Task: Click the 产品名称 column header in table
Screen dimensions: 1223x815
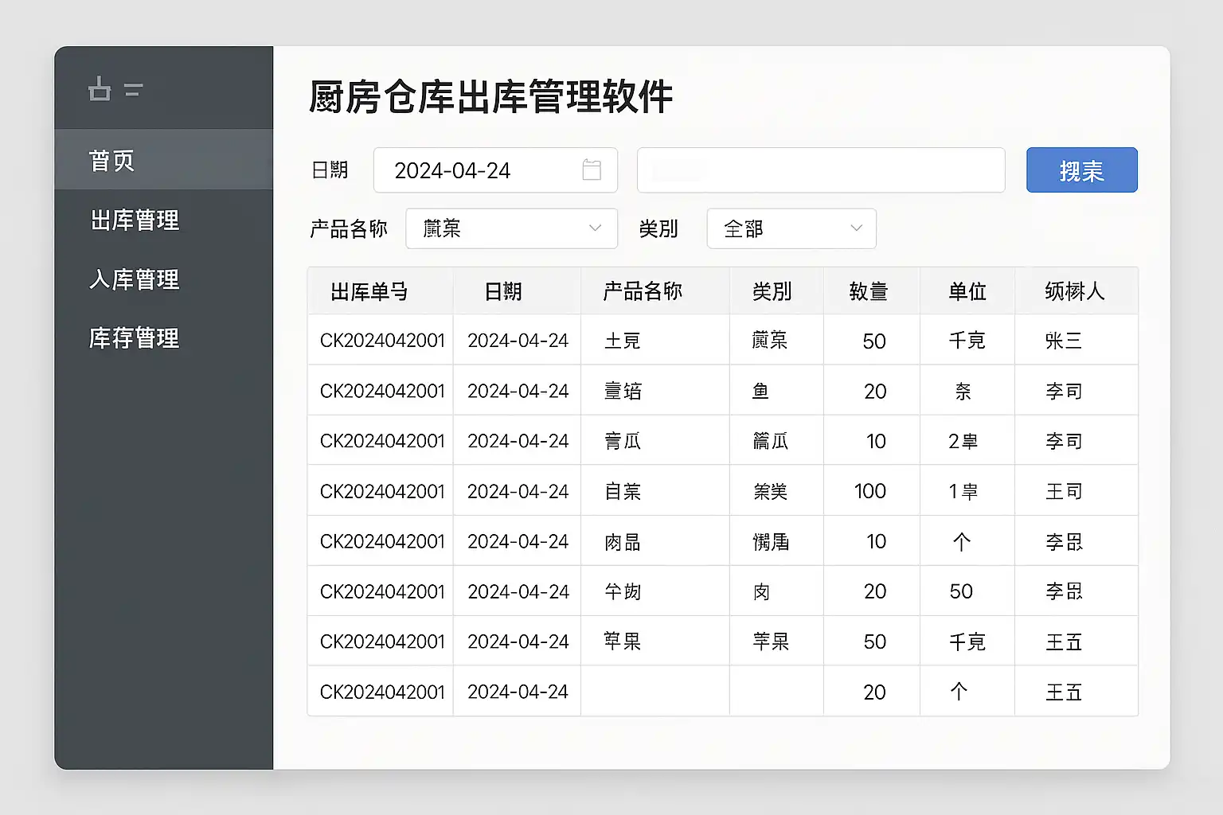Action: [x=643, y=291]
